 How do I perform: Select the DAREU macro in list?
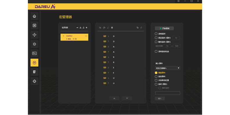[x=74, y=37]
